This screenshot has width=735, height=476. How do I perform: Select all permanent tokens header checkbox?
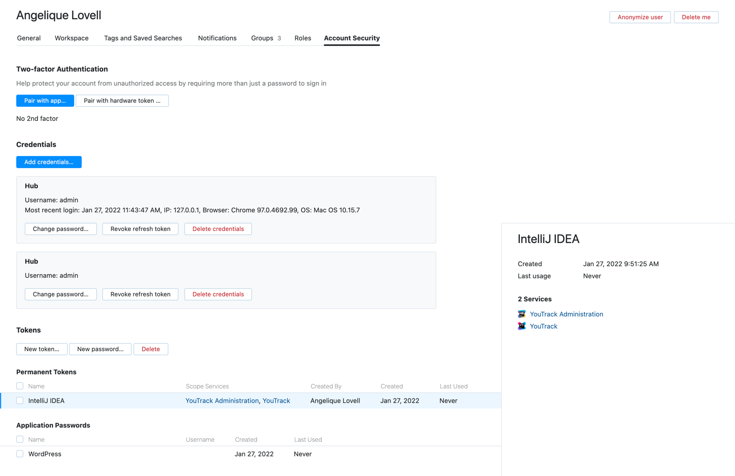pyautogui.click(x=20, y=386)
